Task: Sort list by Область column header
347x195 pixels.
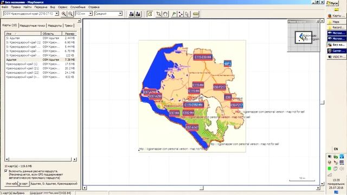Action: (x=52, y=34)
